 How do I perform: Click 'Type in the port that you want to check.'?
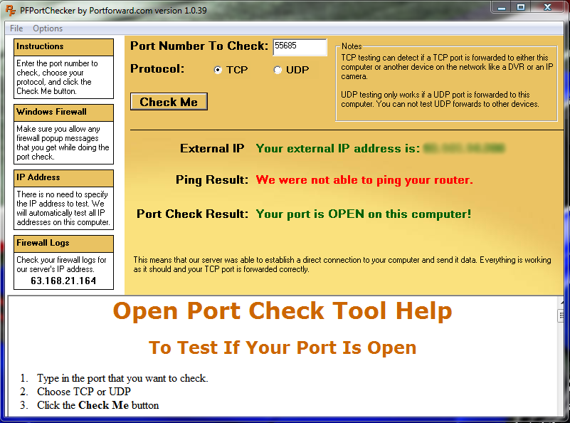pyautogui.click(x=122, y=378)
